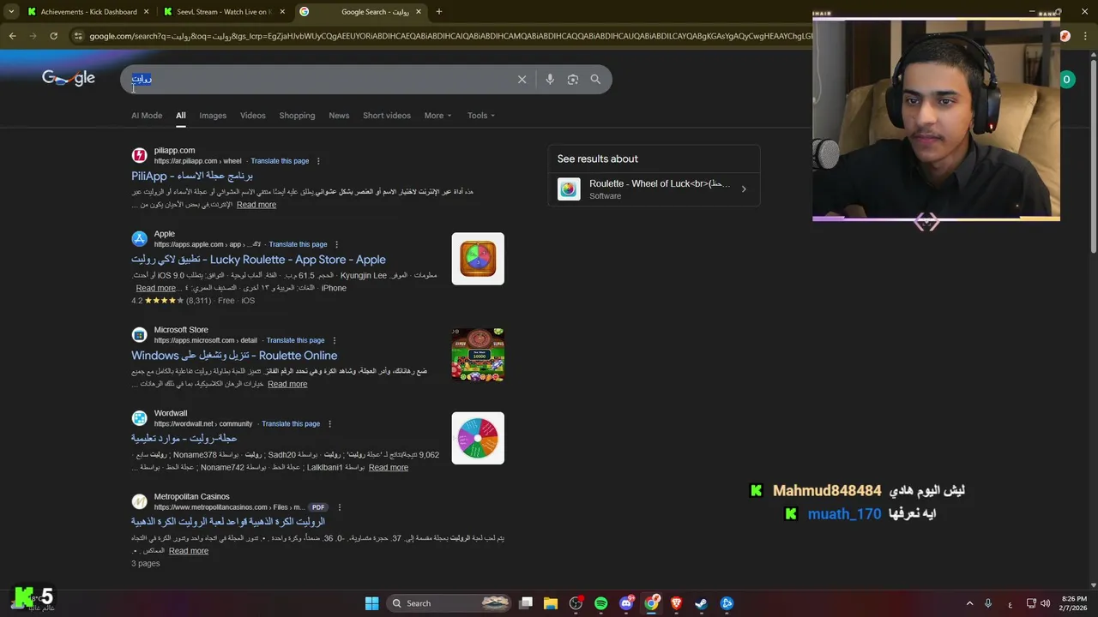Click the Wordwall result favicon
The width and height of the screenshot is (1098, 617).
coord(139,418)
